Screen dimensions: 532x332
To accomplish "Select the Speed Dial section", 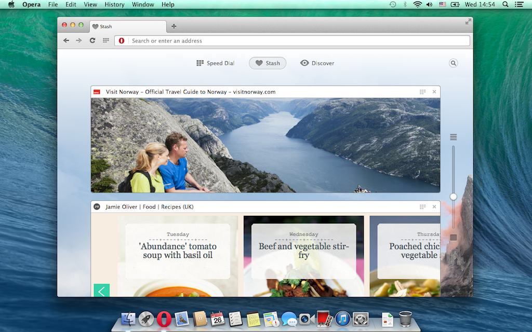I will [x=215, y=63].
